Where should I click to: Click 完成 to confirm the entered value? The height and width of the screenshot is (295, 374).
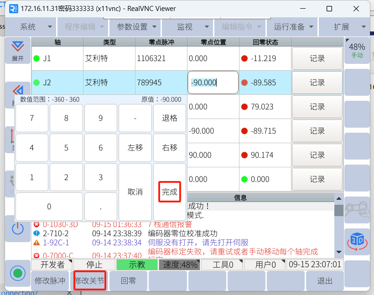[170, 192]
